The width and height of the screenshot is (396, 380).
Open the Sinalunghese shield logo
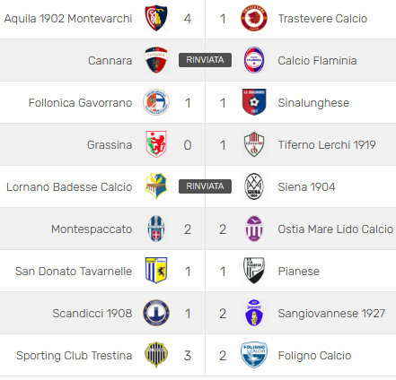[x=254, y=102]
